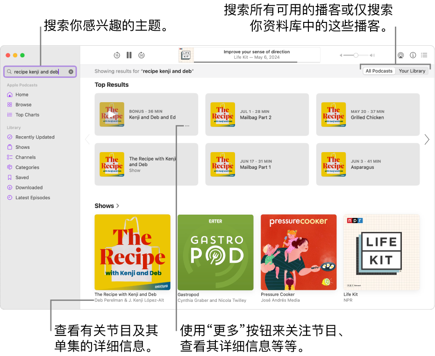Mute using the low volume speaker icon

[341, 56]
